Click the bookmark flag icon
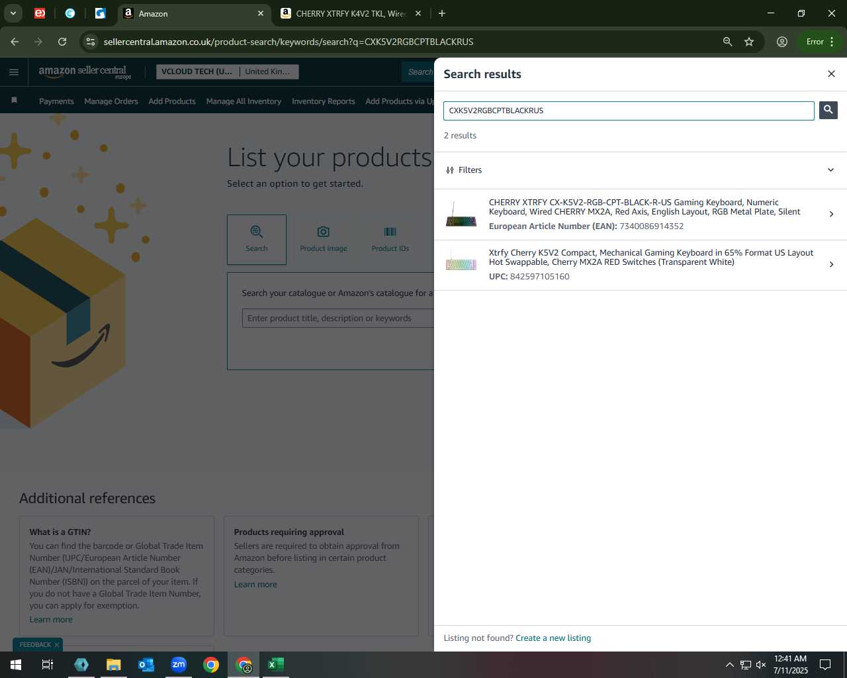This screenshot has height=678, width=847. pos(15,101)
